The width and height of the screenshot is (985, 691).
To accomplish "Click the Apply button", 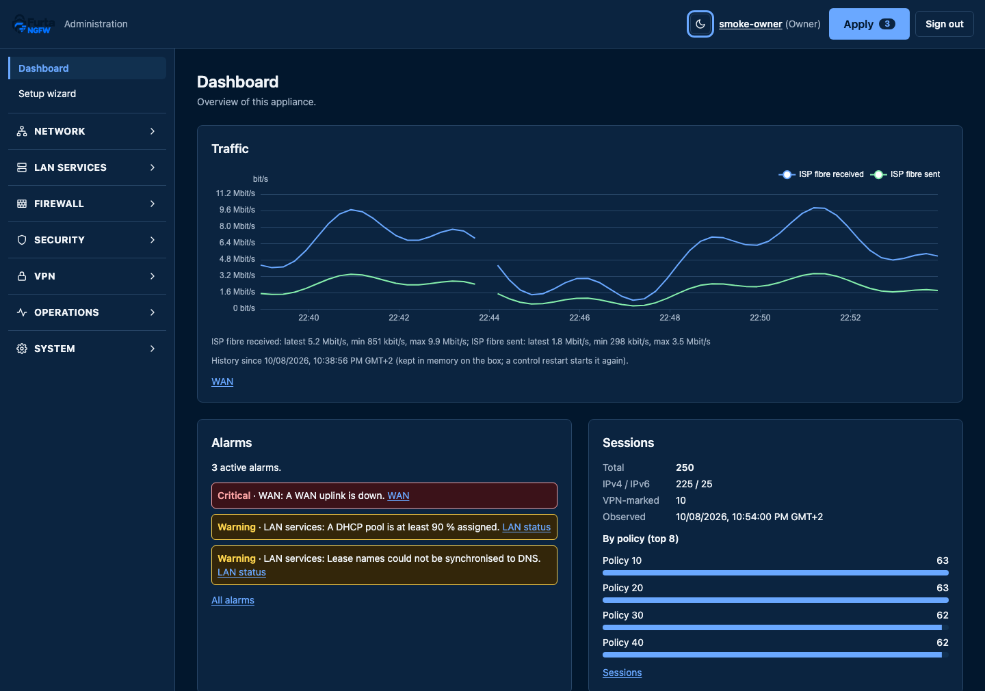I will click(869, 24).
